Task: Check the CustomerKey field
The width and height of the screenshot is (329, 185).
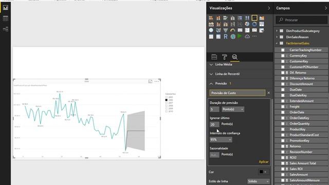Action: tap(283, 61)
